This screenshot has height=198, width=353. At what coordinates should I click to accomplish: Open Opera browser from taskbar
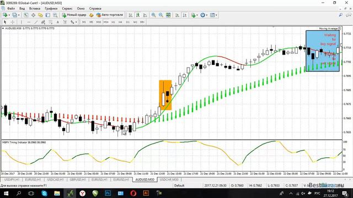tap(133, 193)
